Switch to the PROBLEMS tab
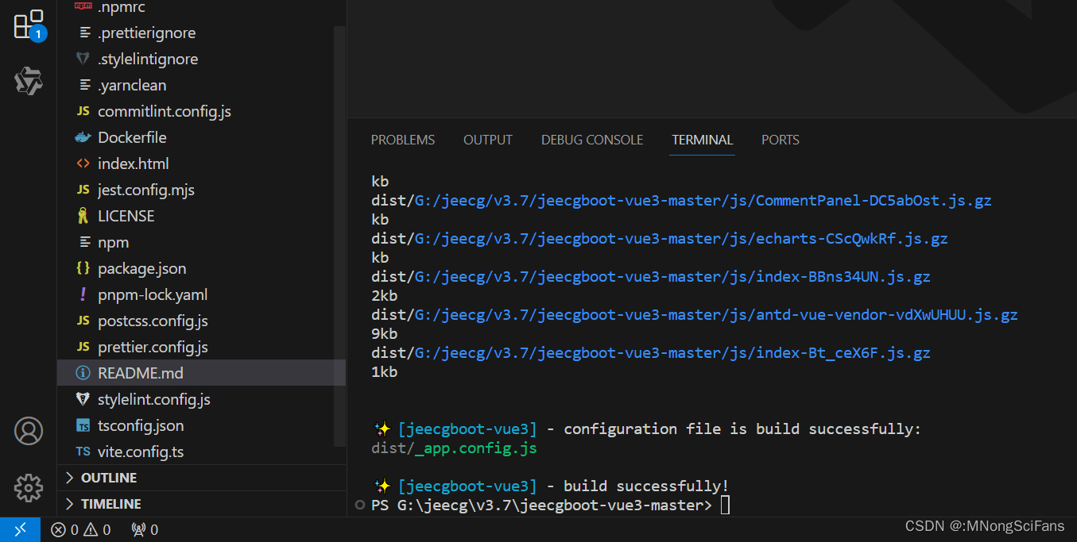The width and height of the screenshot is (1077, 542). [x=402, y=140]
